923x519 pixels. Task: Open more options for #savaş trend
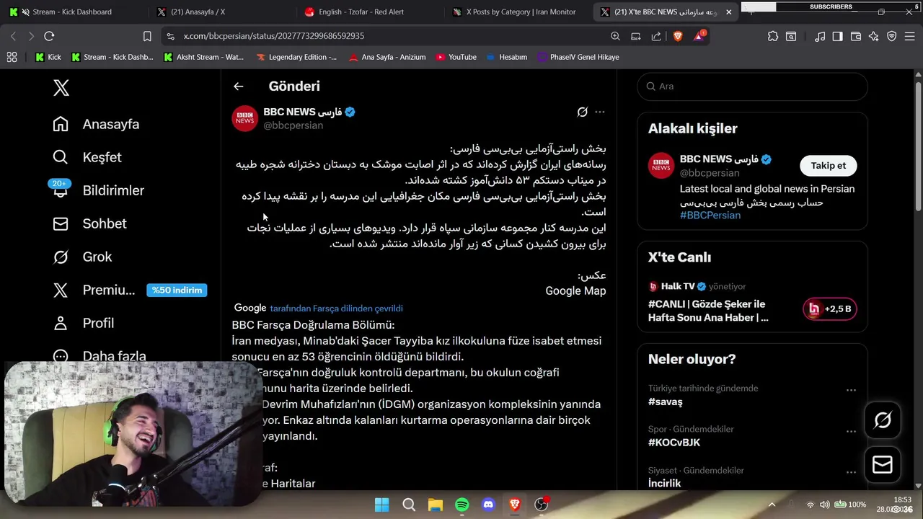click(851, 390)
